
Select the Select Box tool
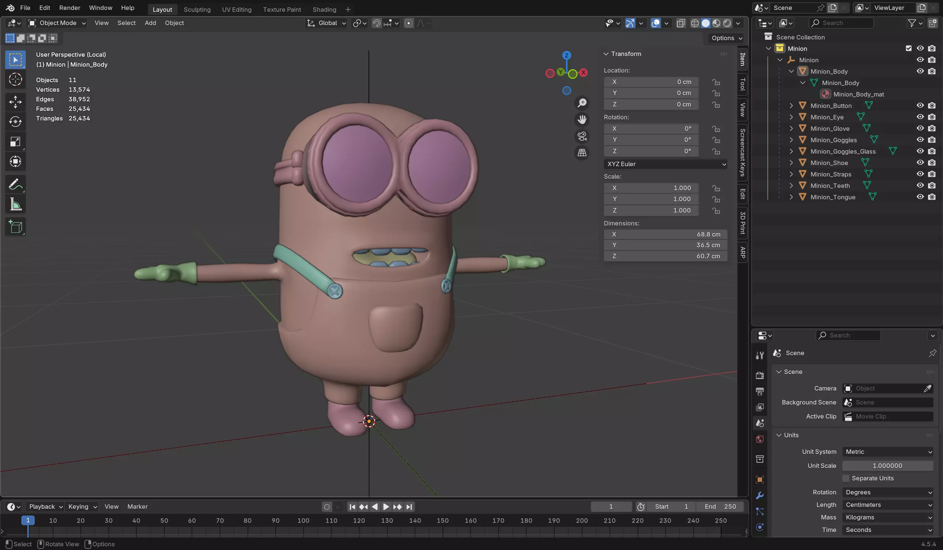point(15,60)
